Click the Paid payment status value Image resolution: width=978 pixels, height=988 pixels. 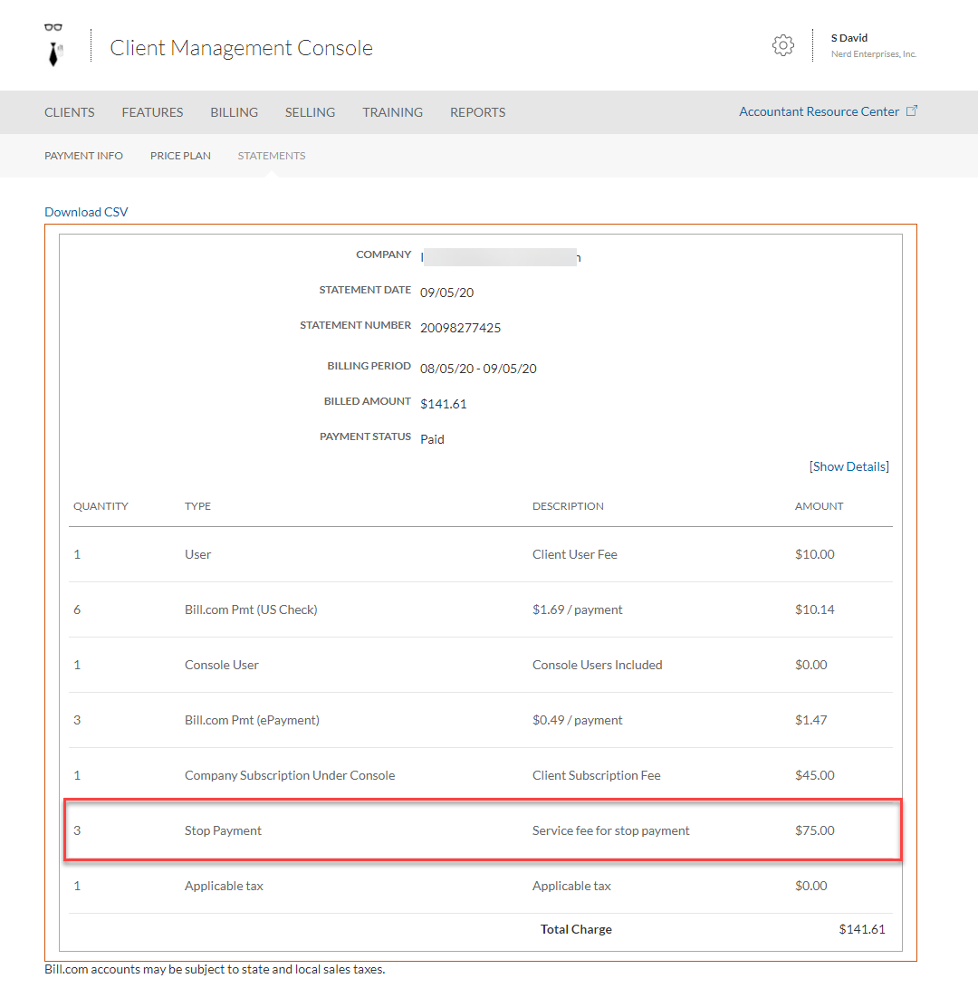(x=432, y=439)
